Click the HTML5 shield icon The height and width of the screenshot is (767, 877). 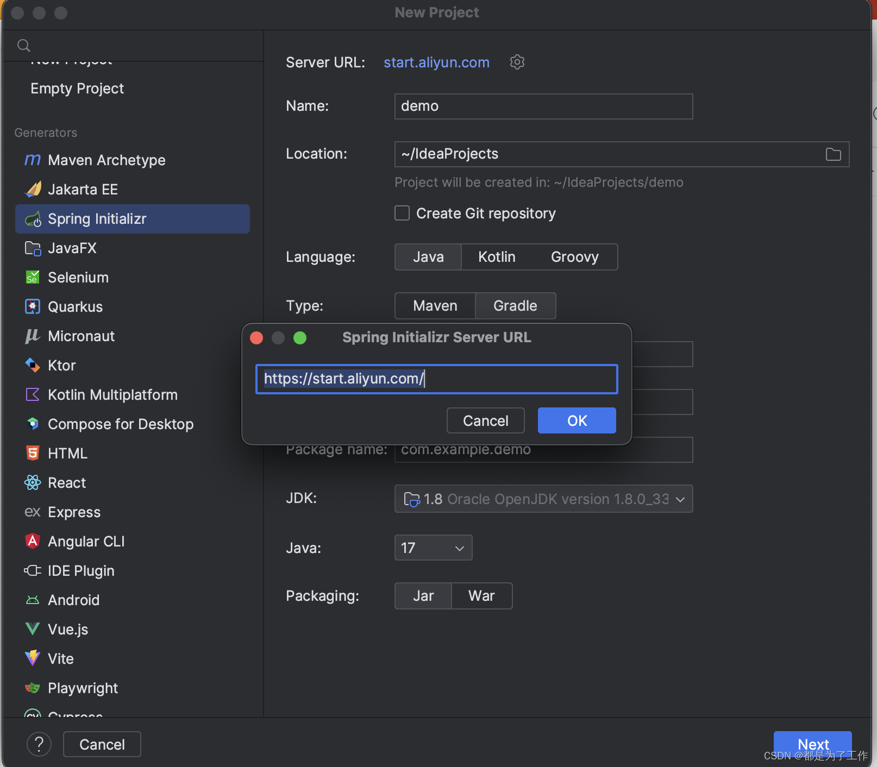pyautogui.click(x=33, y=454)
